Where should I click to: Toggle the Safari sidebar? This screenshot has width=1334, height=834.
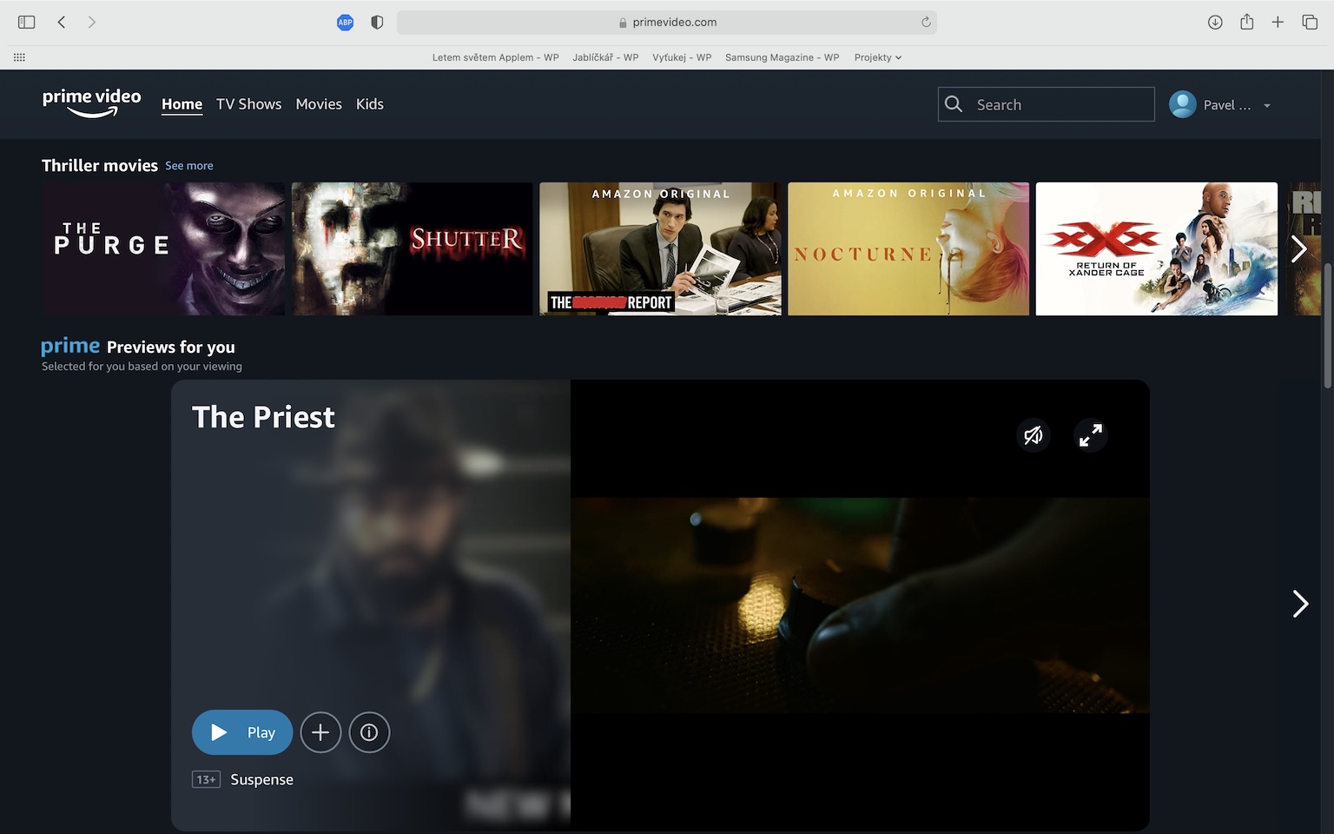tap(27, 22)
